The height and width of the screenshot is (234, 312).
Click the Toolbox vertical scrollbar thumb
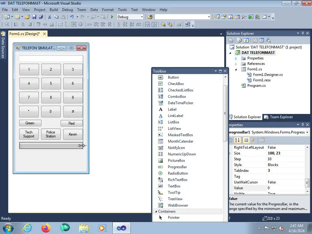click(225, 113)
